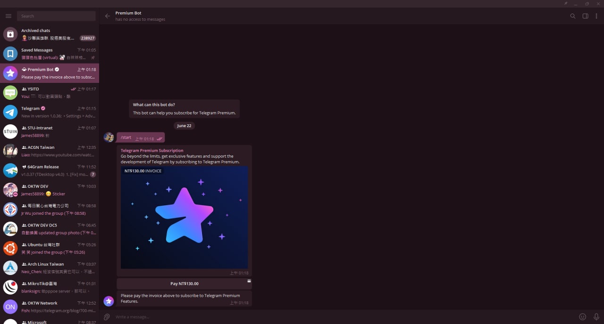Image resolution: width=604 pixels, height=324 pixels.
Task: Search in chat with magnifier icon
Action: click(573, 16)
